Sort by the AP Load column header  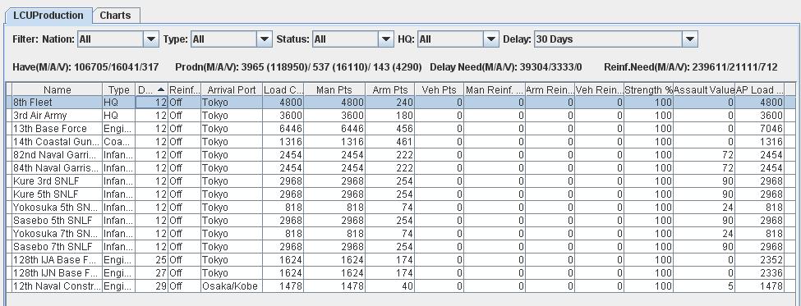click(x=760, y=89)
